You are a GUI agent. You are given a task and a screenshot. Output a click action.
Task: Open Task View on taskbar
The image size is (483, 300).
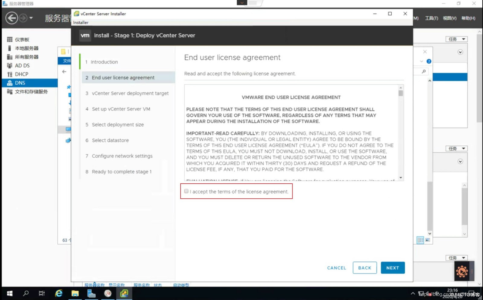tap(42, 293)
